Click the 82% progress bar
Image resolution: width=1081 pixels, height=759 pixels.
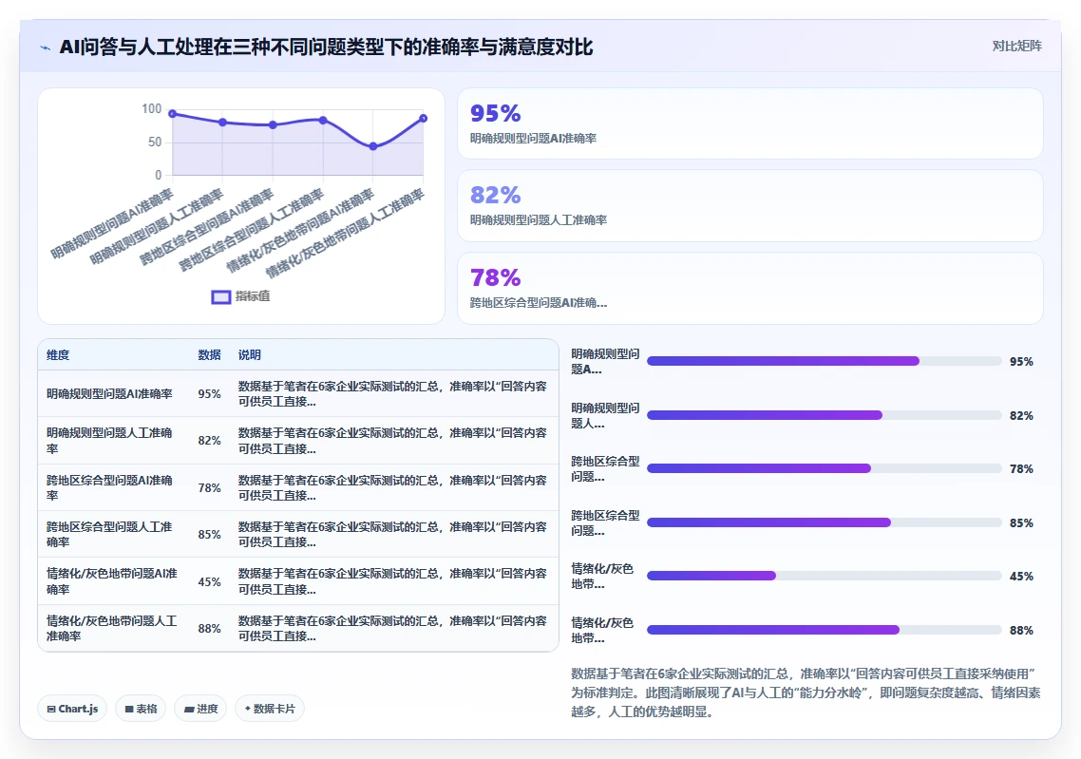click(x=824, y=415)
